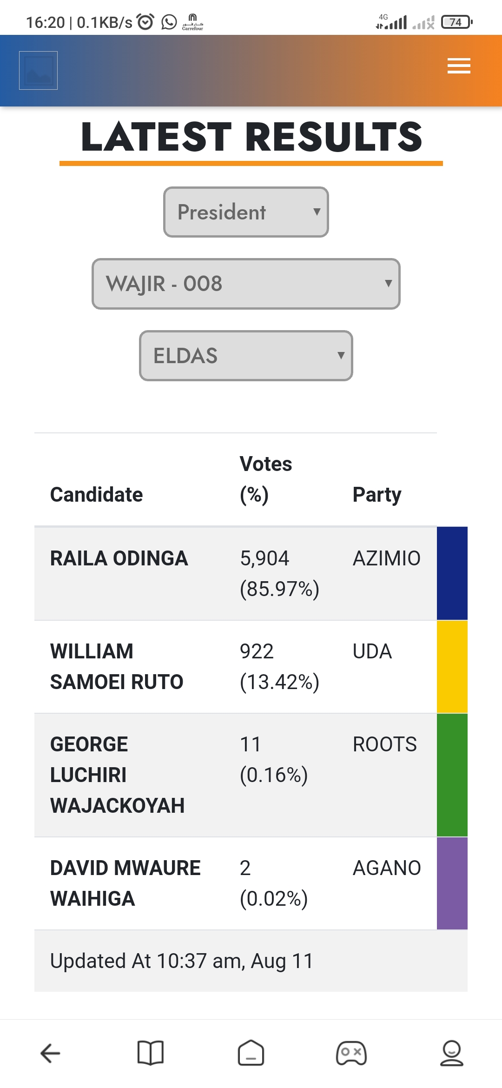Viewport: 502px width, 1088px height.
Task: Tap the site logo image placeholder
Action: (x=38, y=70)
